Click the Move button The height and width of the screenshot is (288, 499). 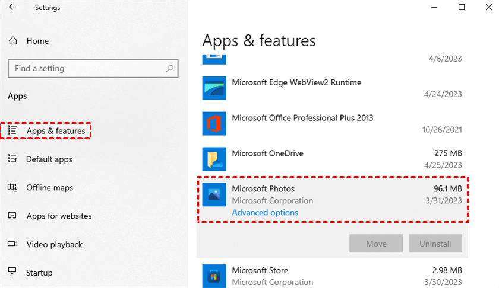pos(376,244)
